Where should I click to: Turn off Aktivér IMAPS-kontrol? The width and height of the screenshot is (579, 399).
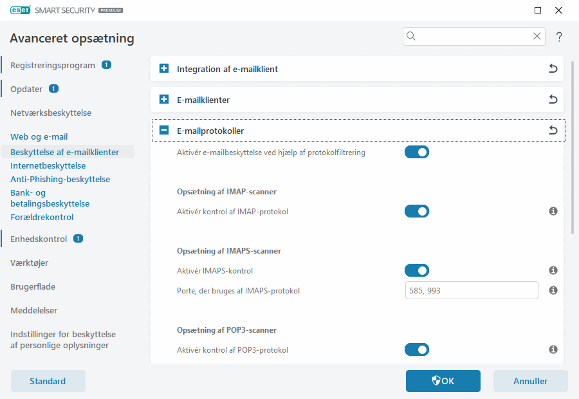[416, 270]
